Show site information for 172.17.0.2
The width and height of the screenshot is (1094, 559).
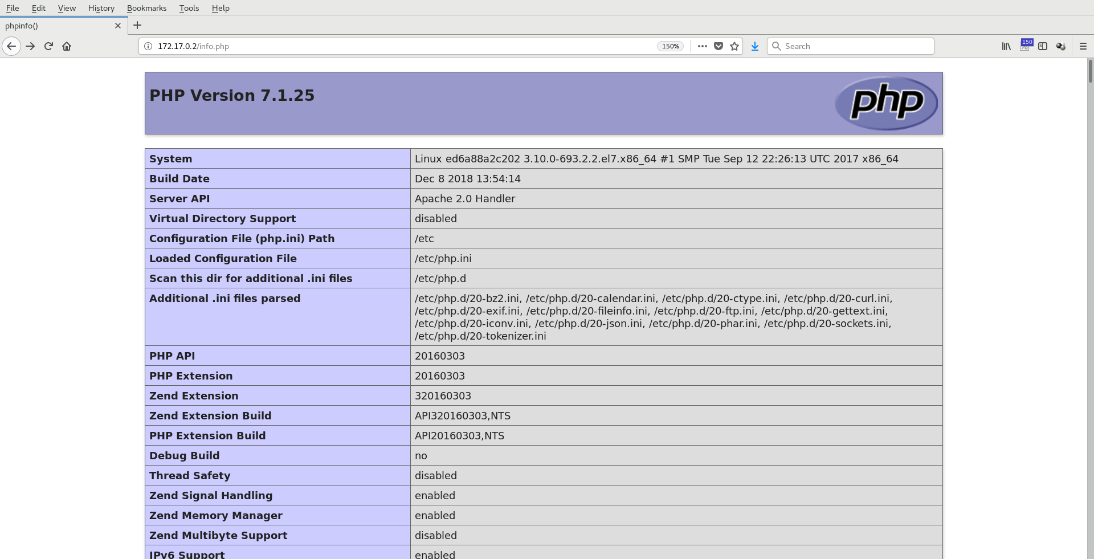148,46
